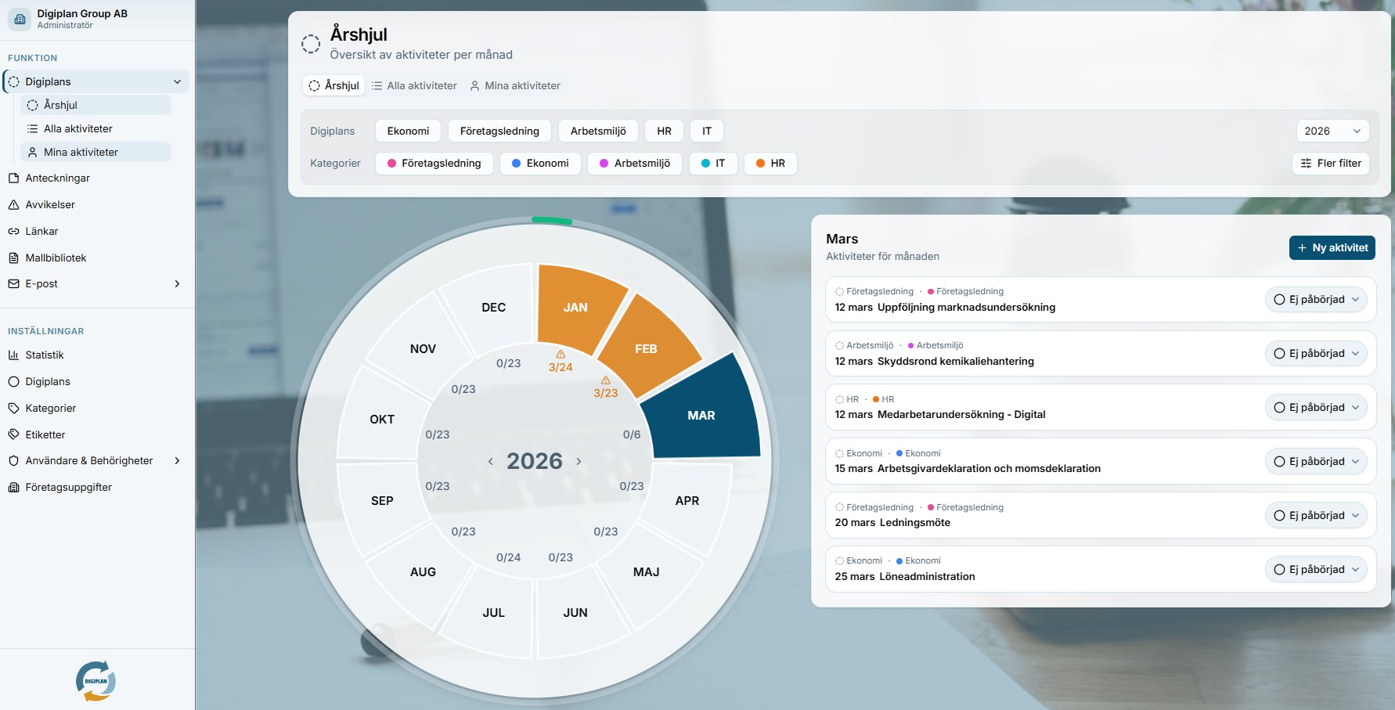Click the Statistik bar chart icon
Screen dimensions: 1395x710
13,355
